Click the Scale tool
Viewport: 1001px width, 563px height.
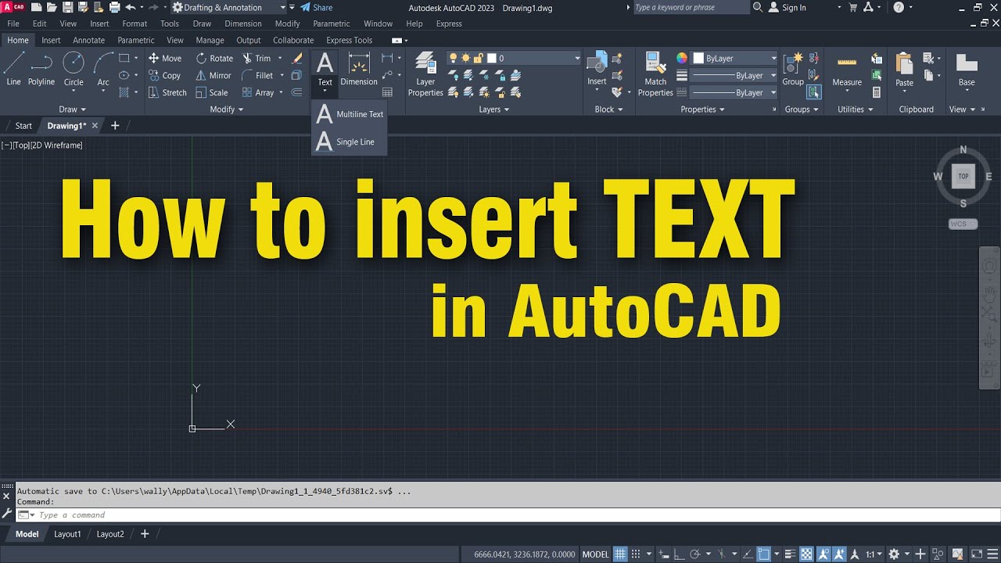pyautogui.click(x=212, y=92)
